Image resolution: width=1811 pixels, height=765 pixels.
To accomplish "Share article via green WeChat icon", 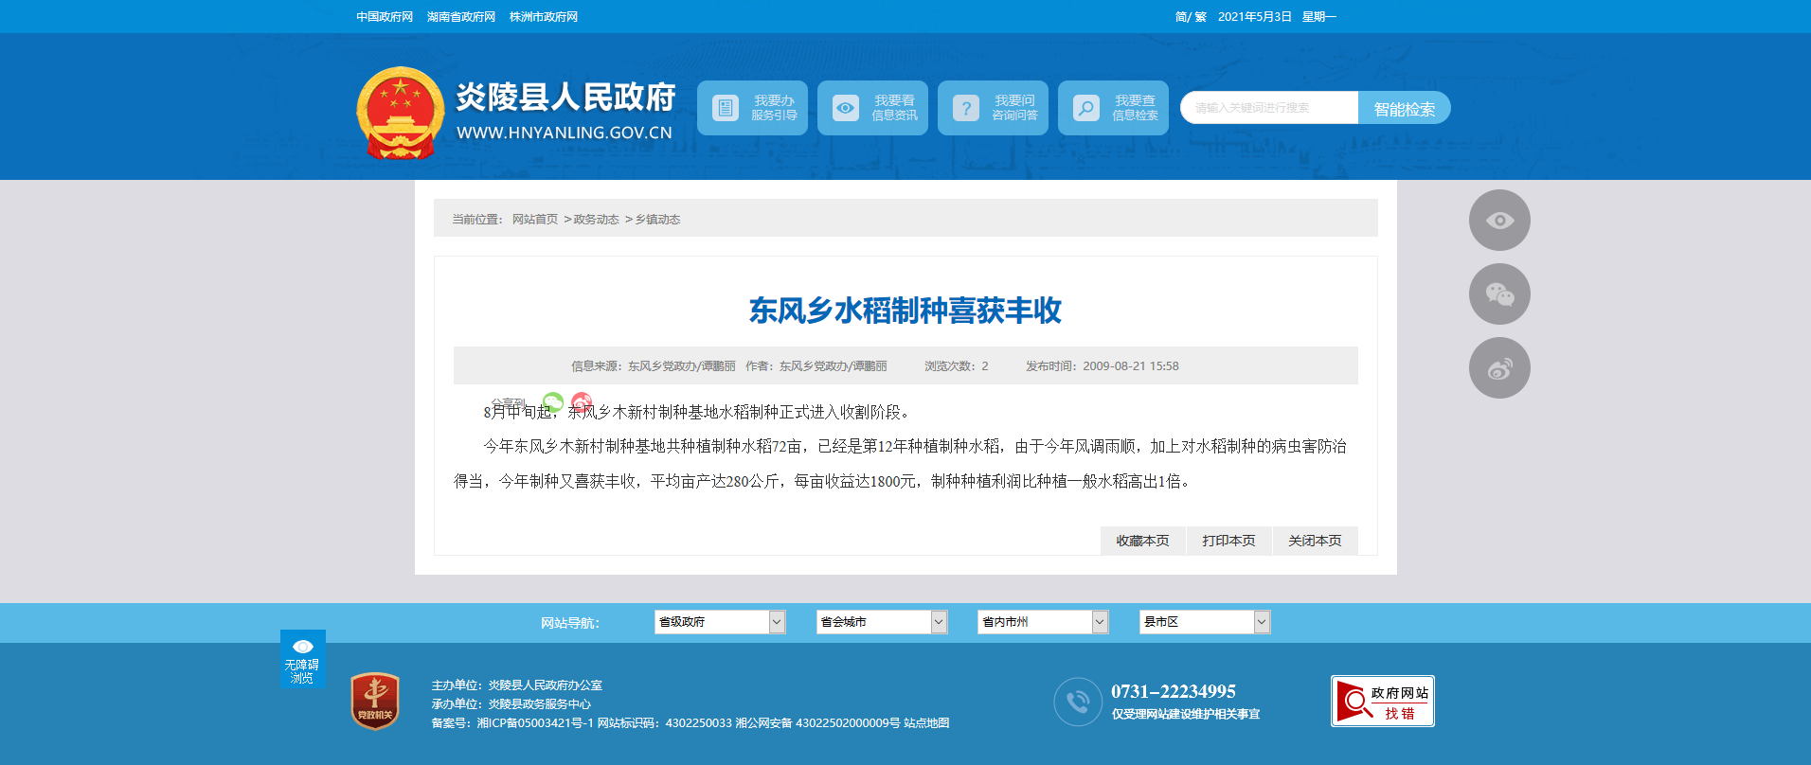I will point(553,401).
